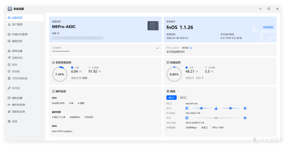This screenshot has height=146, width=286.
Task: Click the IPv4 internet globe icon
Action: tap(245, 108)
